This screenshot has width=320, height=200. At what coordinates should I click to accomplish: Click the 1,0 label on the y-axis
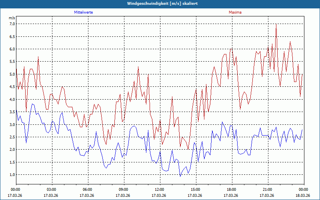(12, 175)
